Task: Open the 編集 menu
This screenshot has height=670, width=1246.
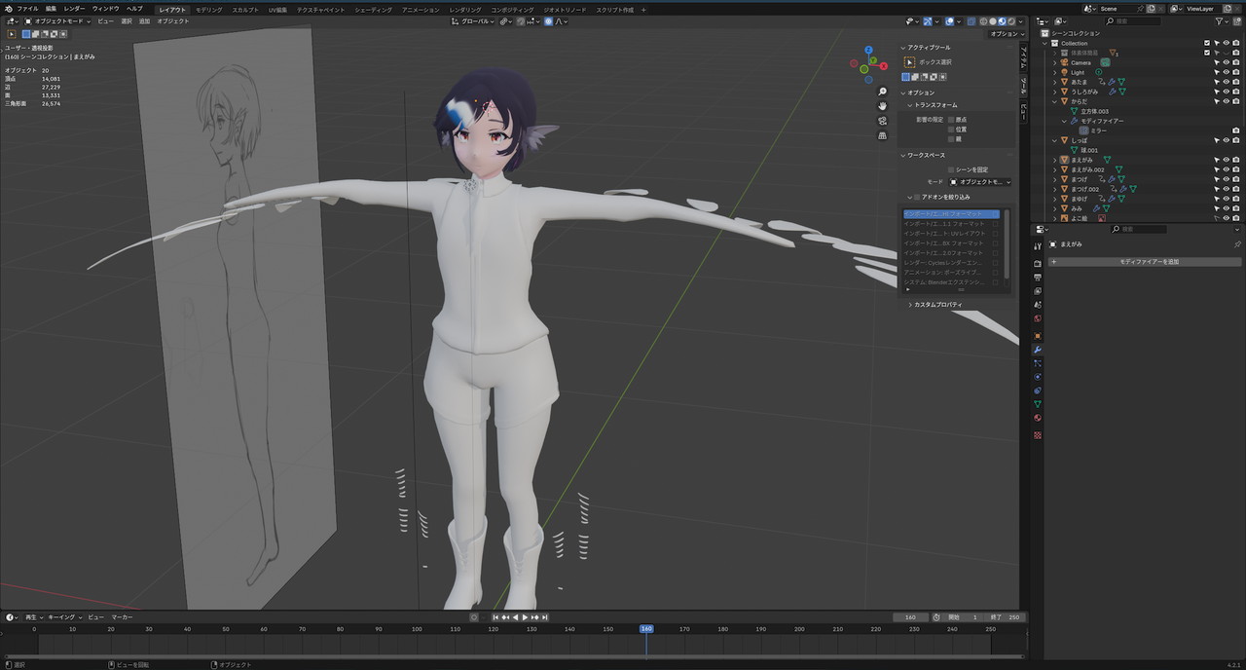Action: (x=51, y=9)
